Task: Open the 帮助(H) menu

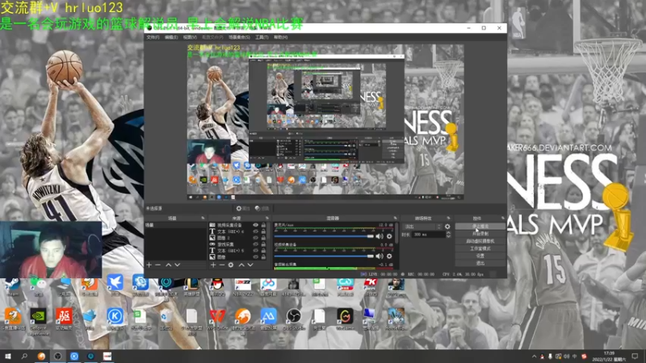Action: (280, 37)
